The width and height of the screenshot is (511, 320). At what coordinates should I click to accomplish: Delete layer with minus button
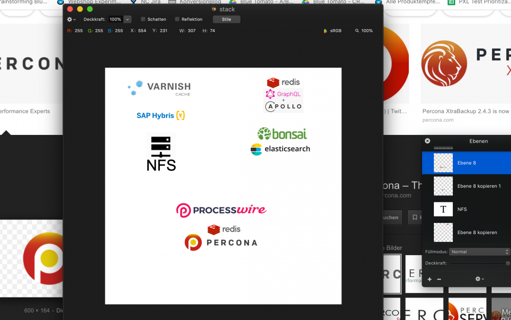click(x=439, y=279)
